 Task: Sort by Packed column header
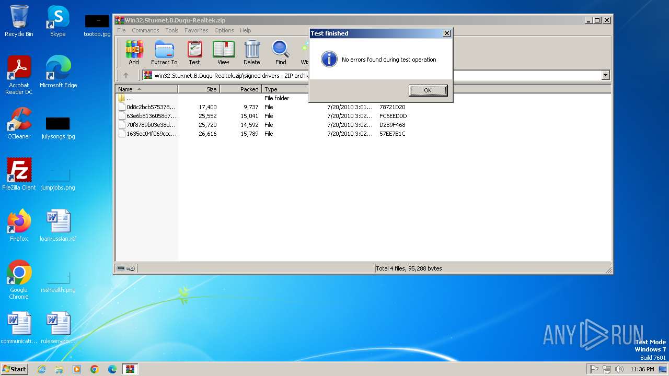241,89
